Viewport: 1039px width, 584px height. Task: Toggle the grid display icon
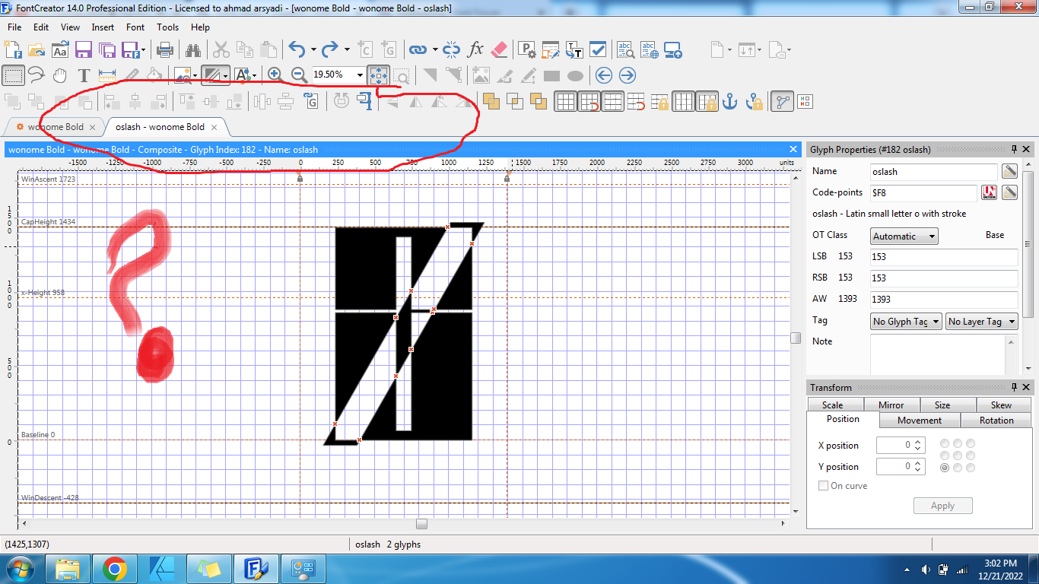tap(565, 100)
